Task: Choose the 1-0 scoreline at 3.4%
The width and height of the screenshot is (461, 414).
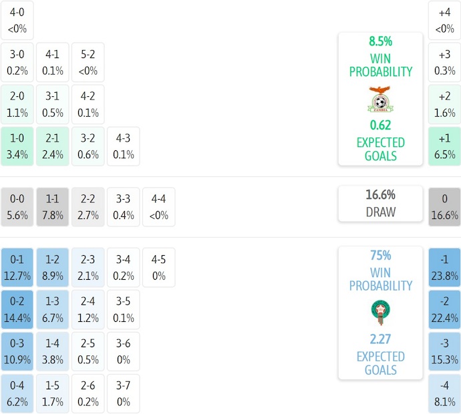Action: tap(17, 146)
